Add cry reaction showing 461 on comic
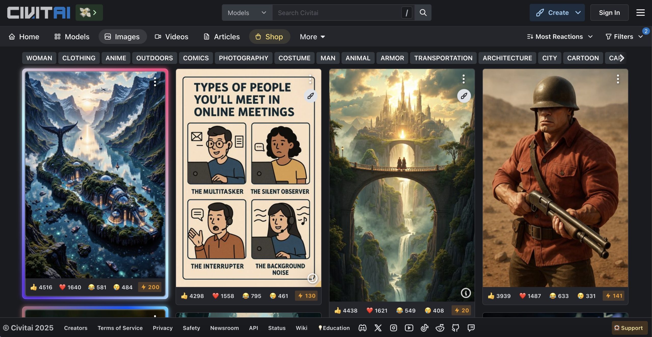This screenshot has width=652, height=337. tap(279, 296)
